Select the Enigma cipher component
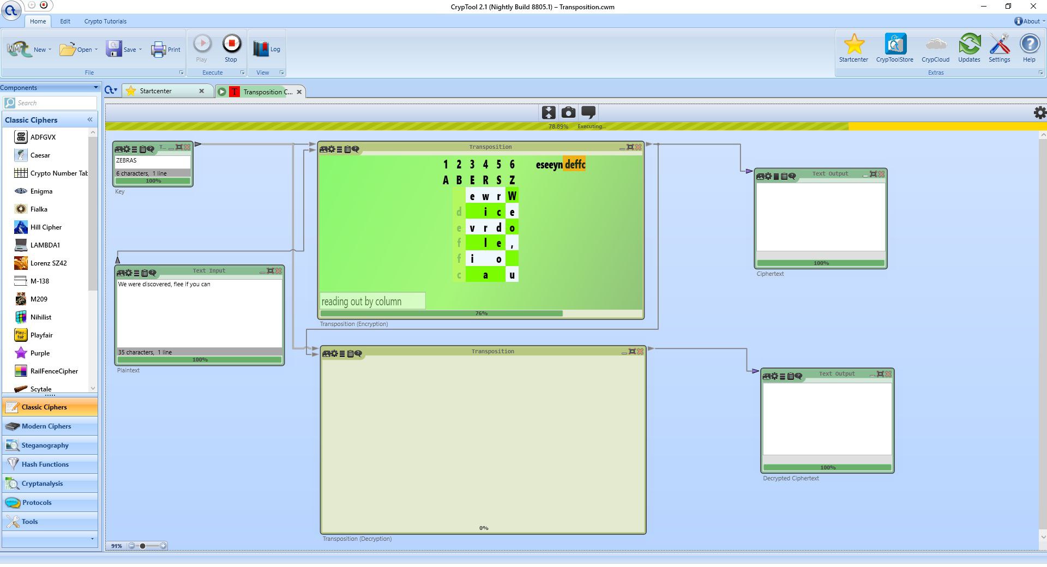The width and height of the screenshot is (1047, 567). pyautogui.click(x=41, y=191)
